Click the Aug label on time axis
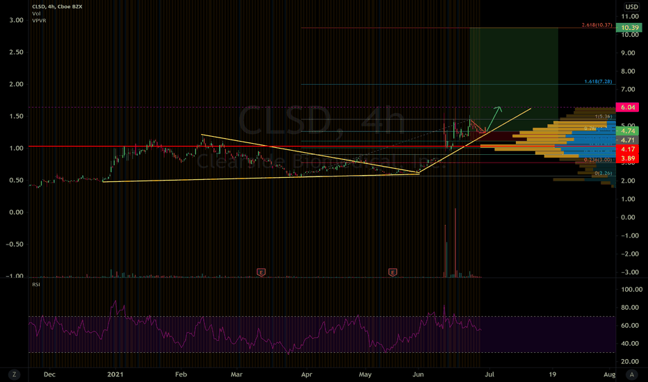 (x=609, y=374)
